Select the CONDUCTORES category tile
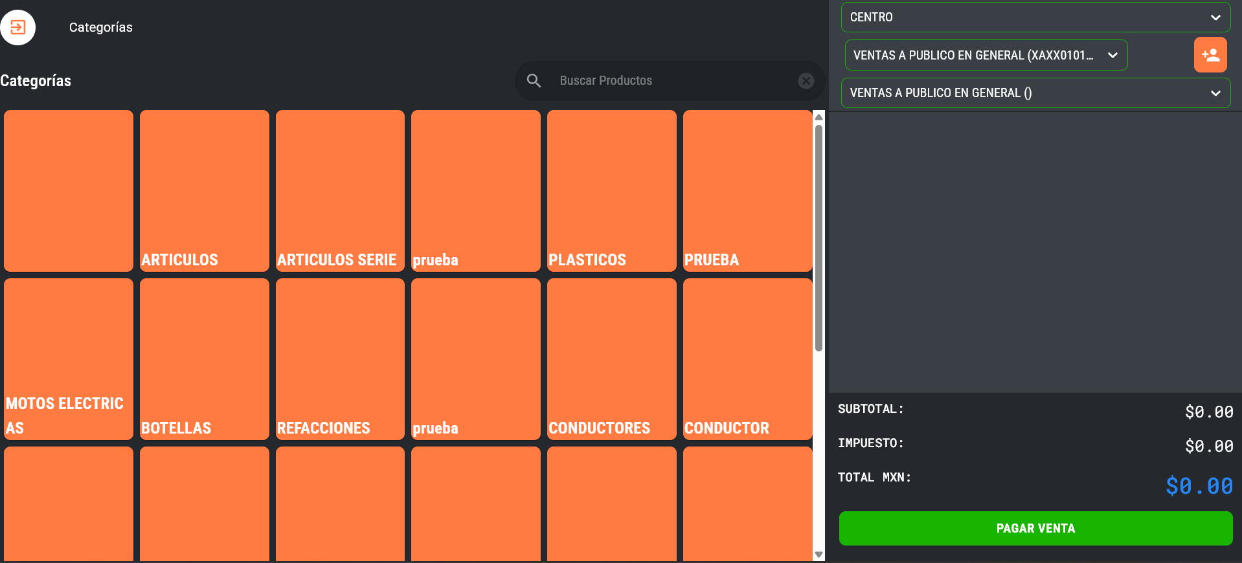This screenshot has height=563, width=1242. [611, 359]
